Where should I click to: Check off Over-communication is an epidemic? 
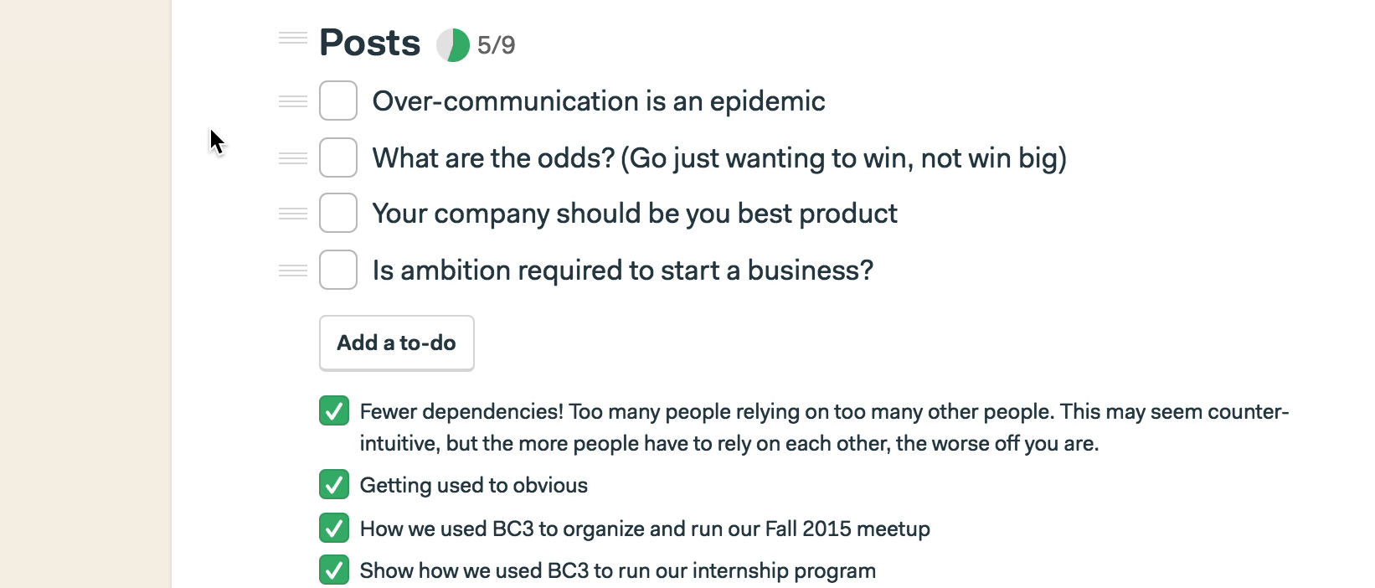pyautogui.click(x=338, y=101)
